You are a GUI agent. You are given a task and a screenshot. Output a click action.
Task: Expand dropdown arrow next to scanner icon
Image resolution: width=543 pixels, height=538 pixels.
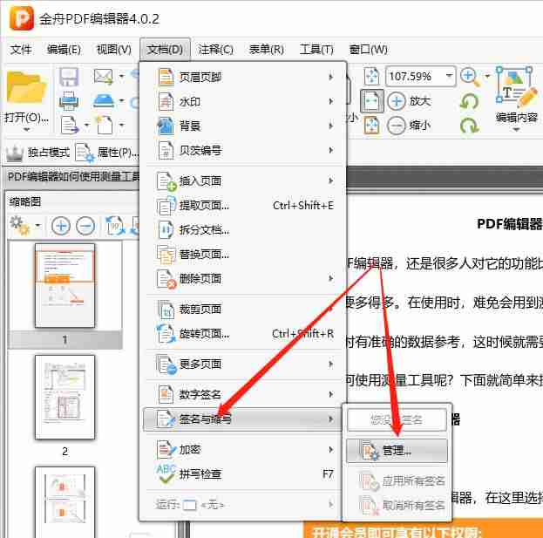pos(121,101)
